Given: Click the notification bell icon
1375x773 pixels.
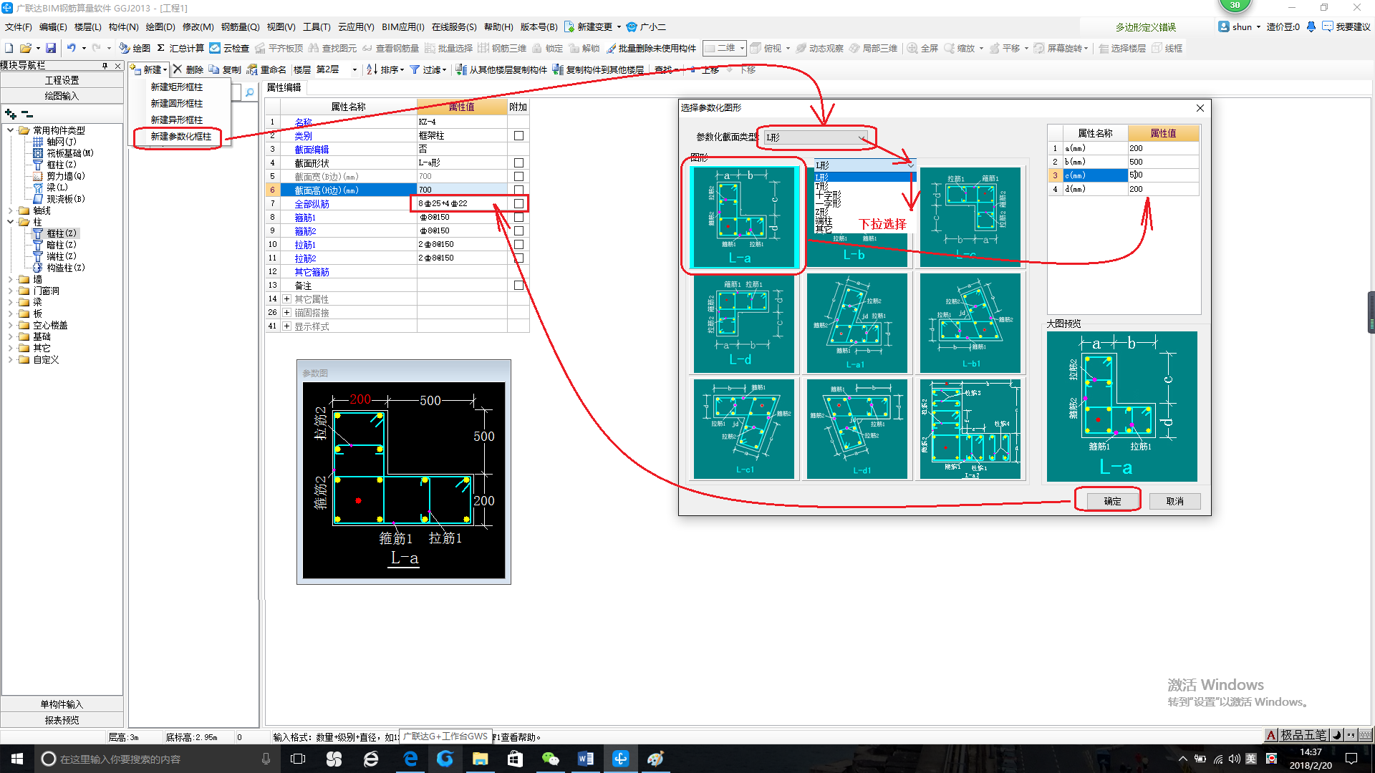Looking at the screenshot, I should coord(1311,26).
